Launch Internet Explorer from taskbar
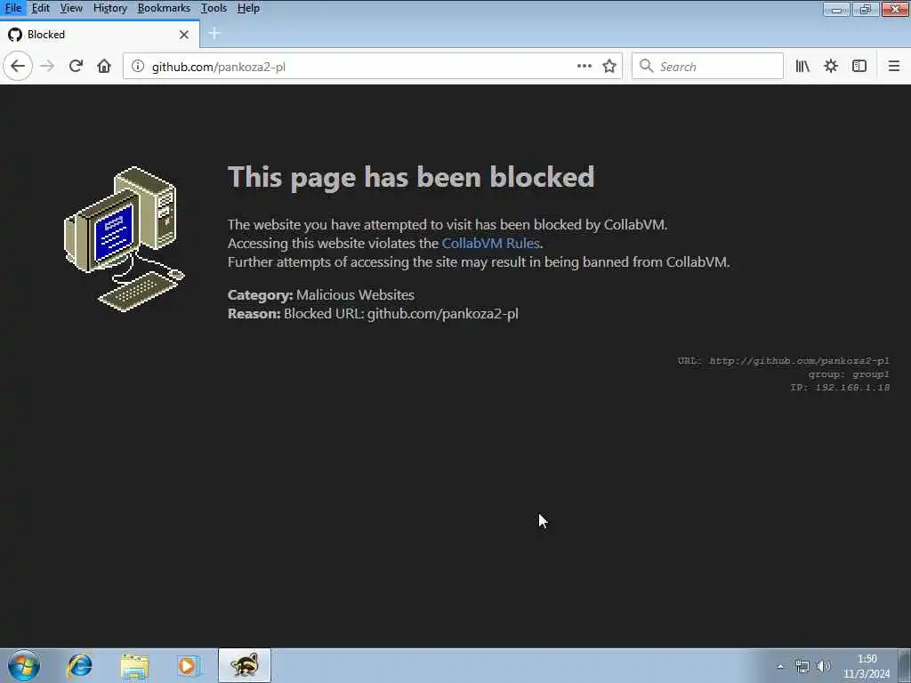The height and width of the screenshot is (683, 911). tap(79, 665)
